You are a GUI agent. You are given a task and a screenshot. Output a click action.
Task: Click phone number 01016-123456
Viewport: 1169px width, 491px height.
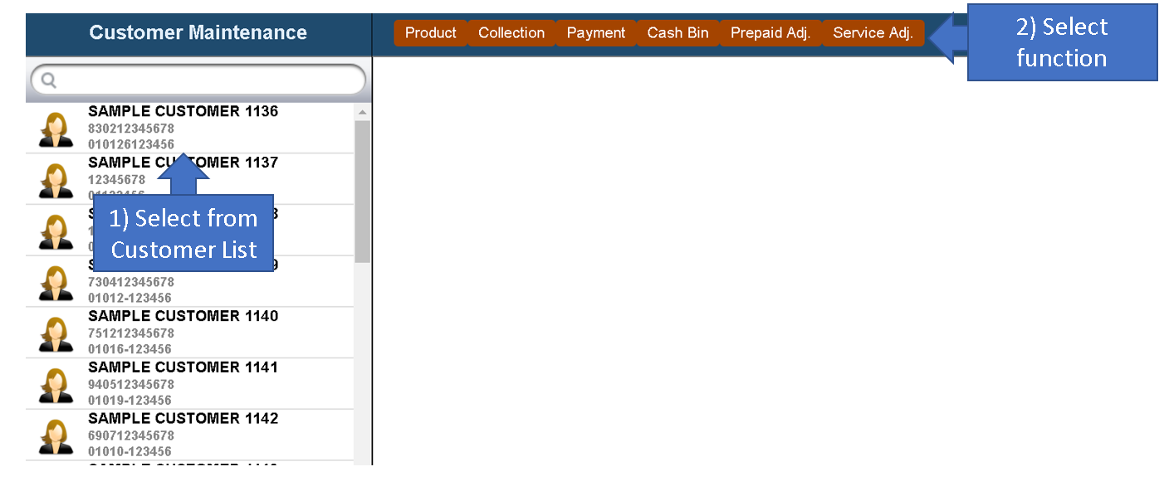130,349
